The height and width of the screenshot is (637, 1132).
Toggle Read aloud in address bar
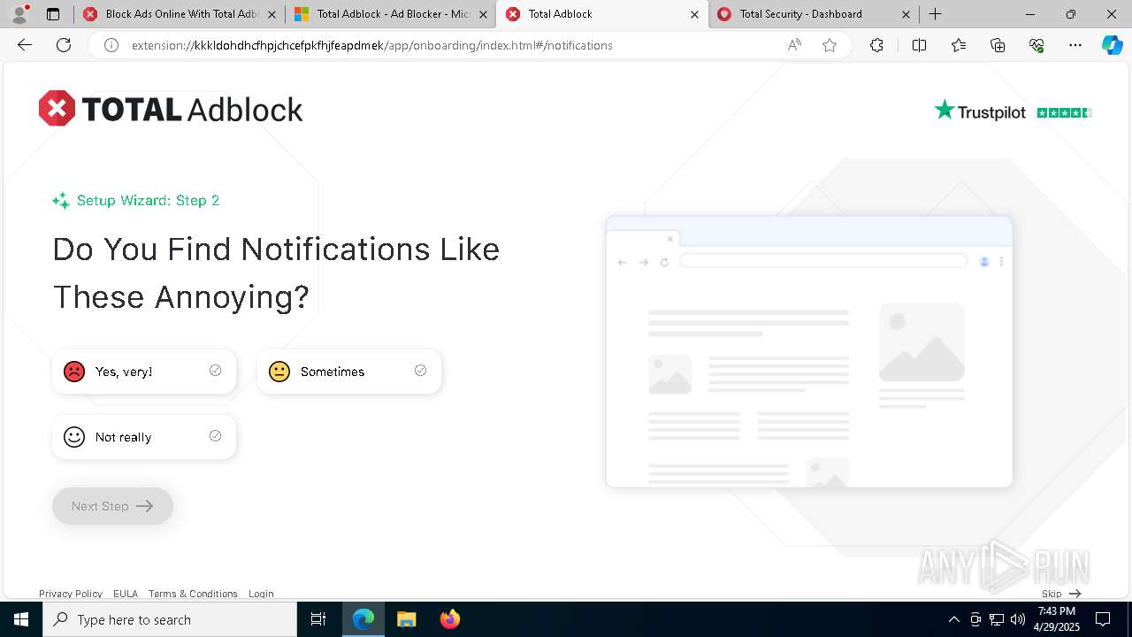[x=794, y=45]
